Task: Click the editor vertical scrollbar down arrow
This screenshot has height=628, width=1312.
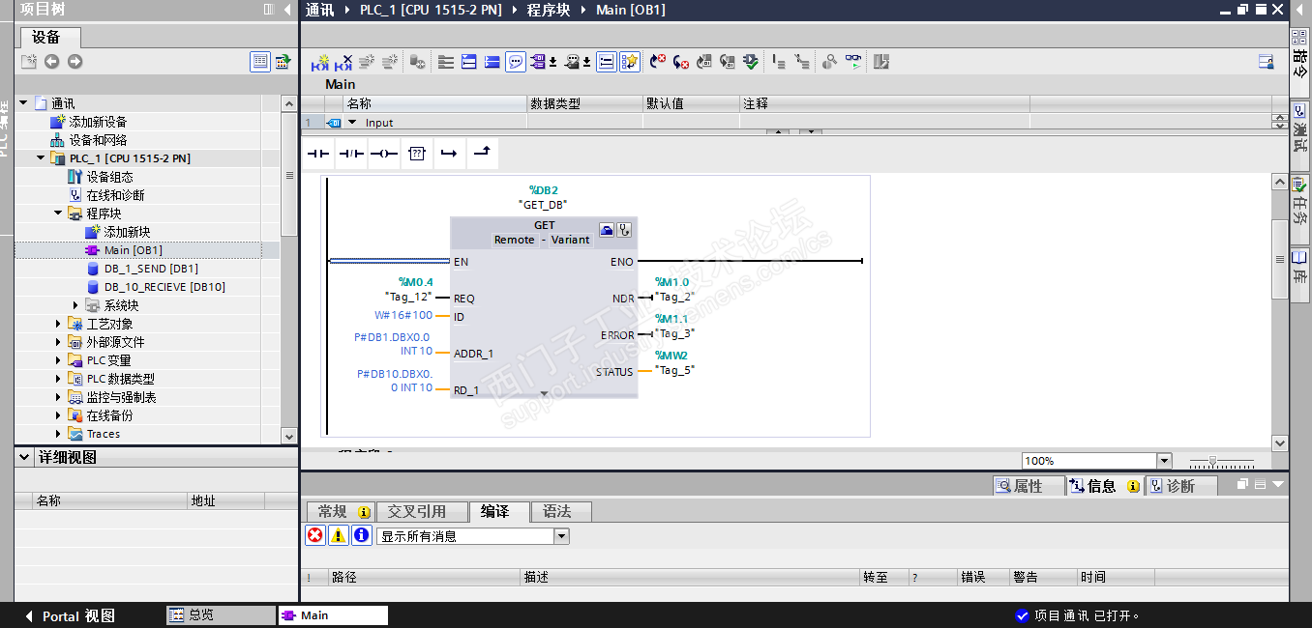Action: (x=1280, y=442)
